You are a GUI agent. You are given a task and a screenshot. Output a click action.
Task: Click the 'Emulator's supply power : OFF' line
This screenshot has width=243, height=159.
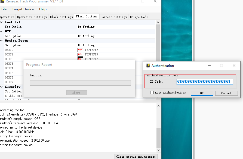[20, 119]
